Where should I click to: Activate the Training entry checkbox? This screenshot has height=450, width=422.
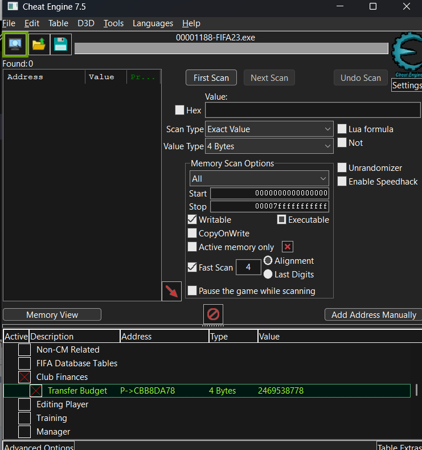pyautogui.click(x=24, y=418)
